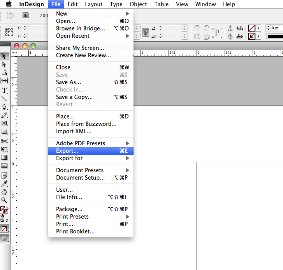Select the Selection tool arrow

click(4, 56)
